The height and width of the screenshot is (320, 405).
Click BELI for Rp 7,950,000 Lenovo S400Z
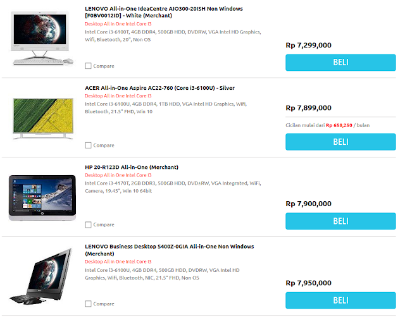click(340, 300)
